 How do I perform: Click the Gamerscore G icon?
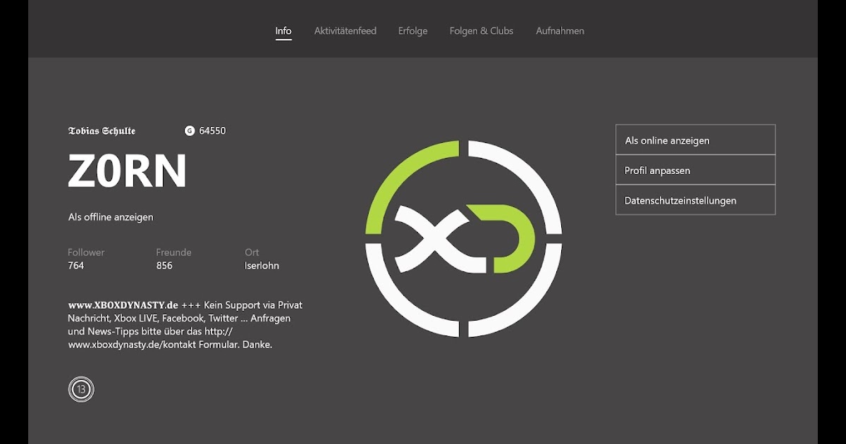190,130
